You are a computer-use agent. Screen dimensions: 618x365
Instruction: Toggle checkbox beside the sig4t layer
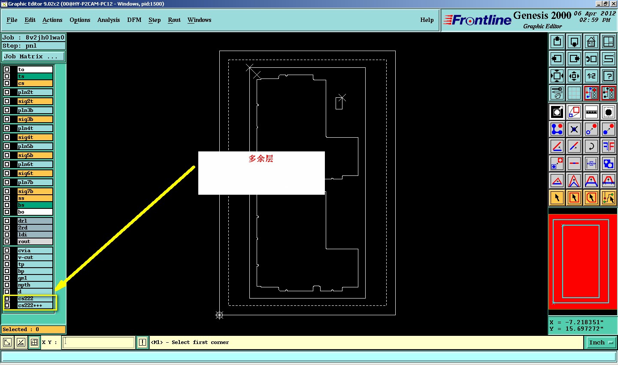click(x=7, y=137)
